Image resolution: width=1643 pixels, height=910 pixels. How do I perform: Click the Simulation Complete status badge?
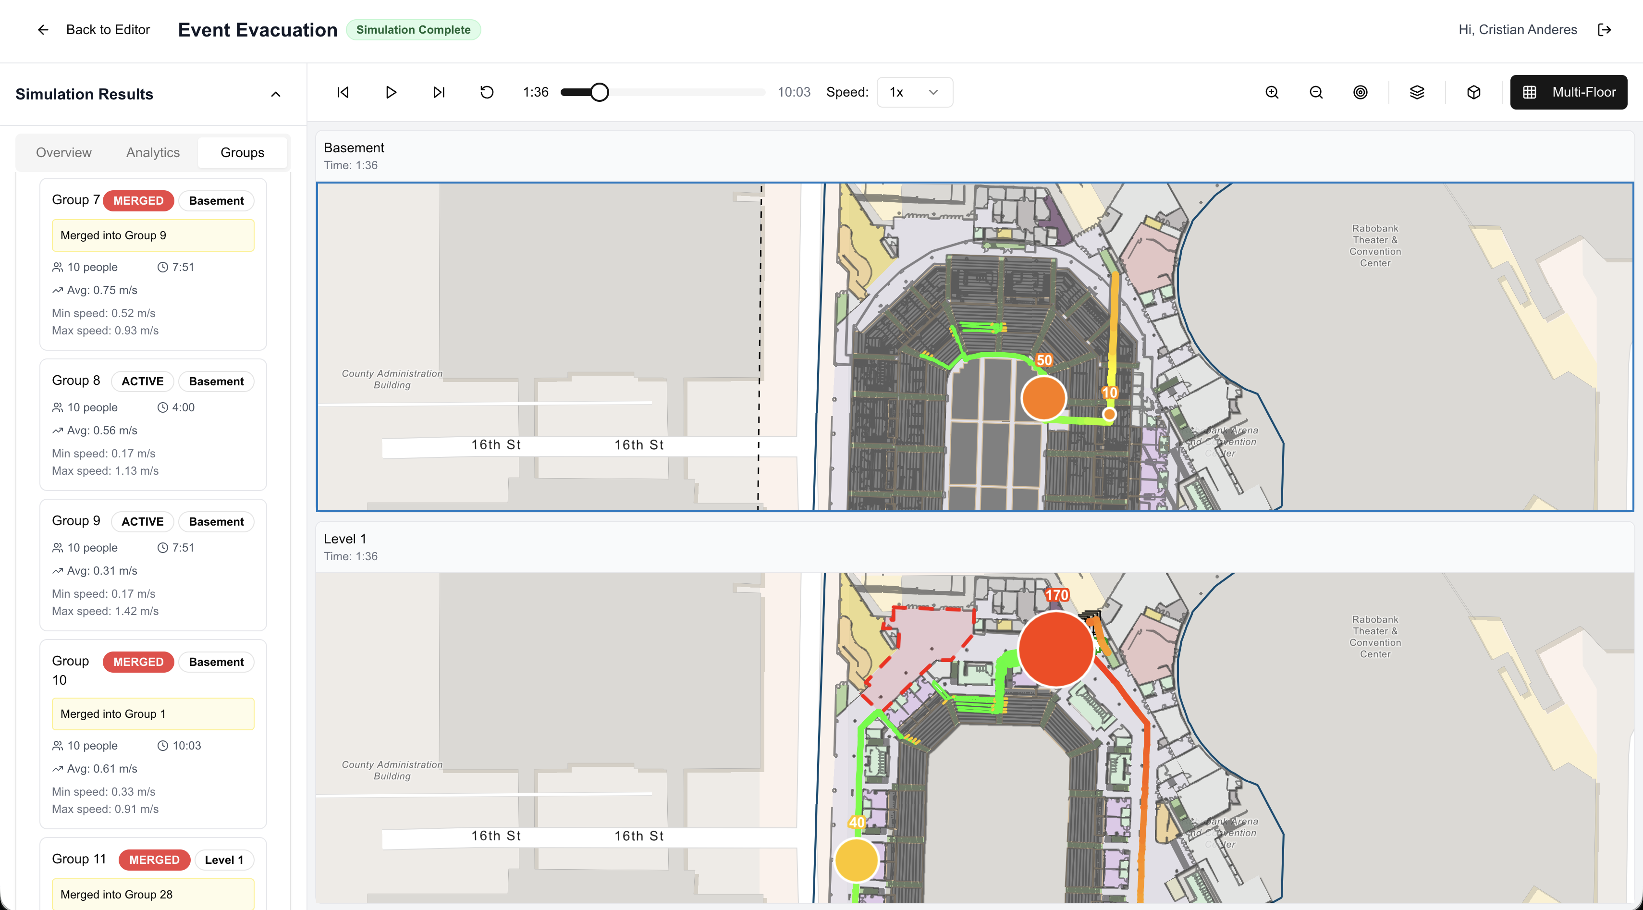(413, 29)
